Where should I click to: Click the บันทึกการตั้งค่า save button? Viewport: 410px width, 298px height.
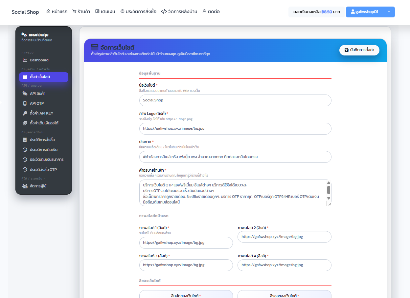point(359,50)
